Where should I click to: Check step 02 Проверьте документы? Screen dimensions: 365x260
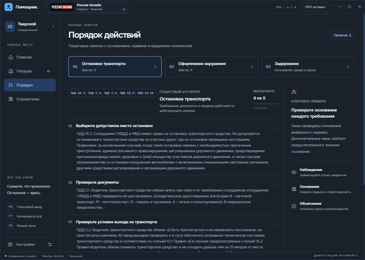point(275,182)
